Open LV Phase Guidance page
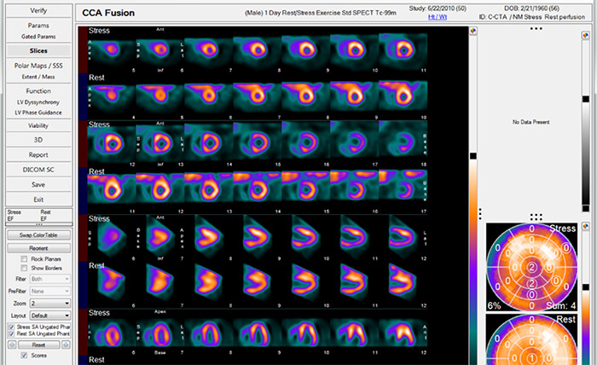Viewport: 597px width, 365px height. click(39, 113)
